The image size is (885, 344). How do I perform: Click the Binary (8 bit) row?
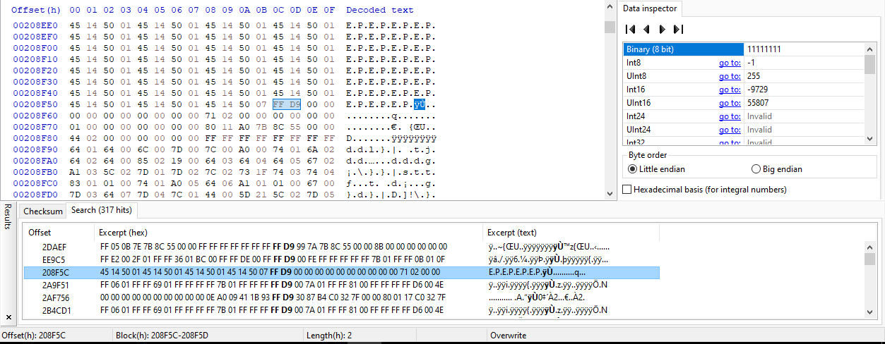(x=682, y=49)
